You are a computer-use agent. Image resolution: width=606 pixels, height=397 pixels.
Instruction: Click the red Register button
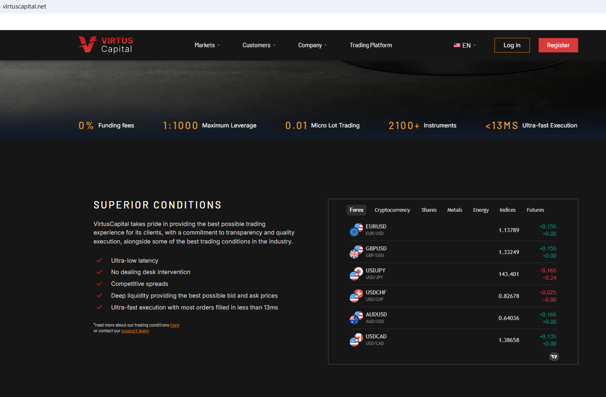558,45
